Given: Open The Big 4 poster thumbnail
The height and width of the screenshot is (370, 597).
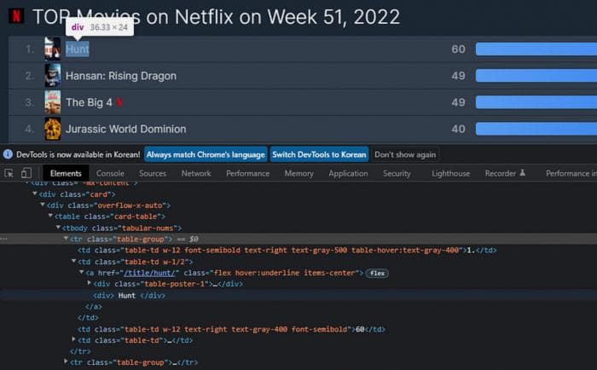Looking at the screenshot, I should tap(53, 102).
